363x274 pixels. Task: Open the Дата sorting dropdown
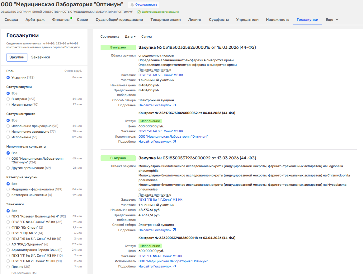coord(130,37)
